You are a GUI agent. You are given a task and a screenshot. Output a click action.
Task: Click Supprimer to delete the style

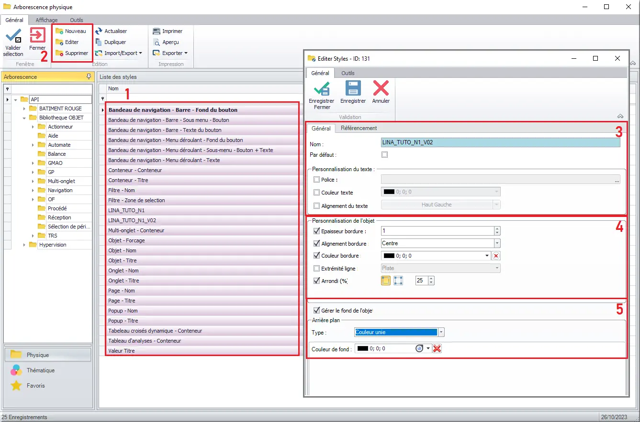pos(72,53)
